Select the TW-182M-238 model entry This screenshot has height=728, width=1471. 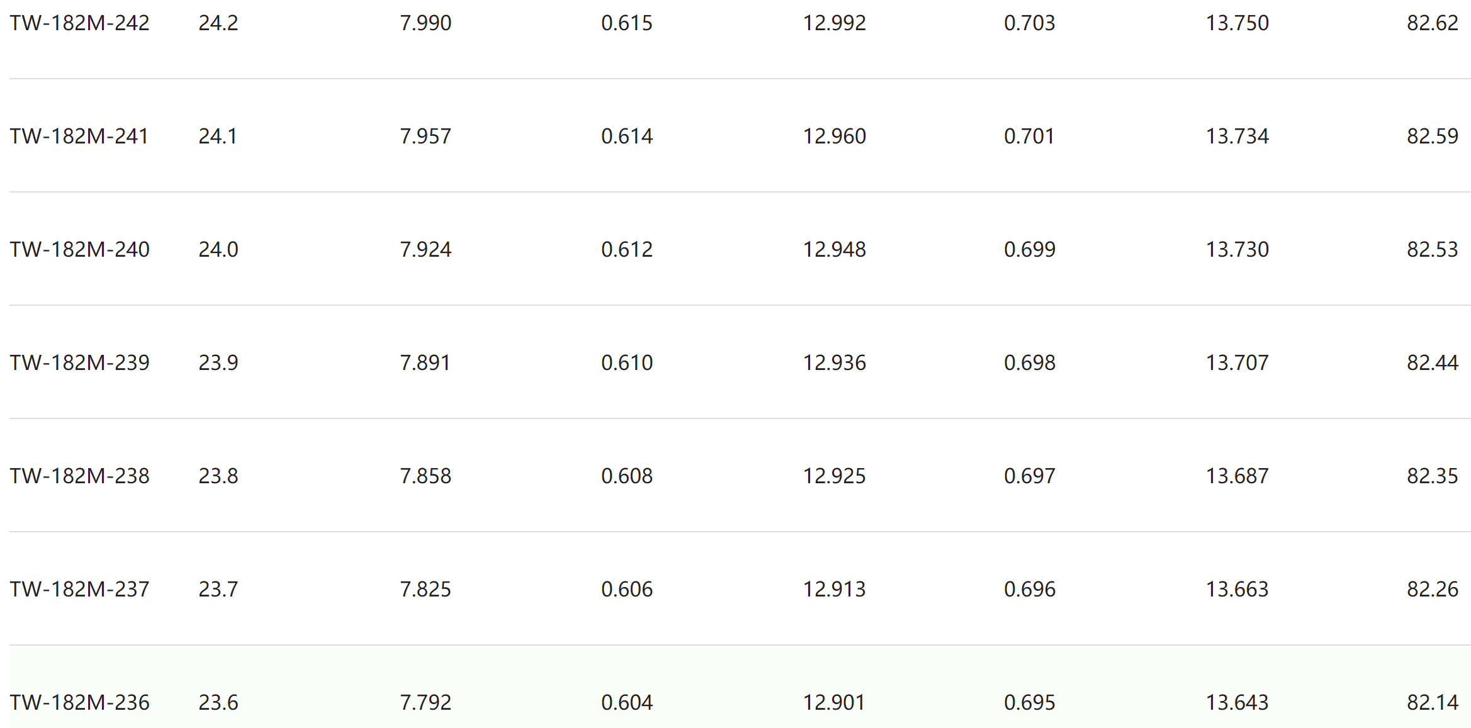tap(79, 476)
